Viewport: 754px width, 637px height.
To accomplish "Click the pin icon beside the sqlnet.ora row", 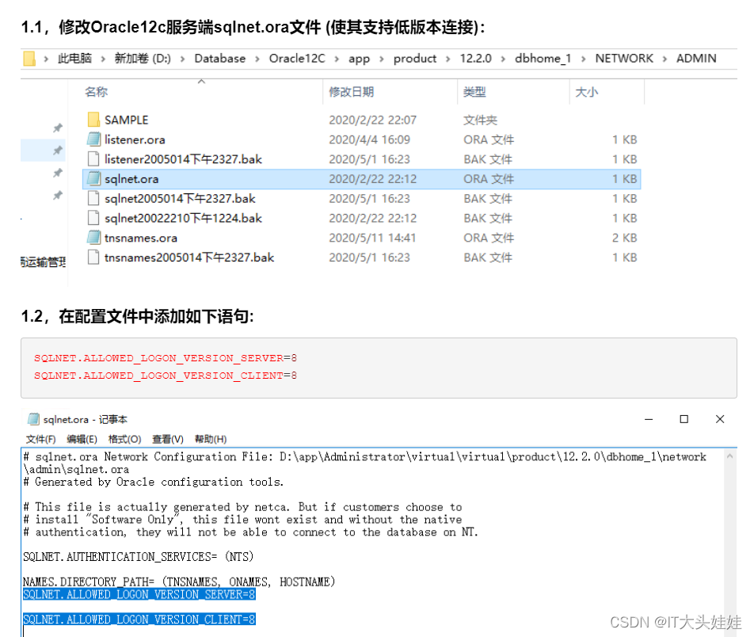I will [x=58, y=172].
